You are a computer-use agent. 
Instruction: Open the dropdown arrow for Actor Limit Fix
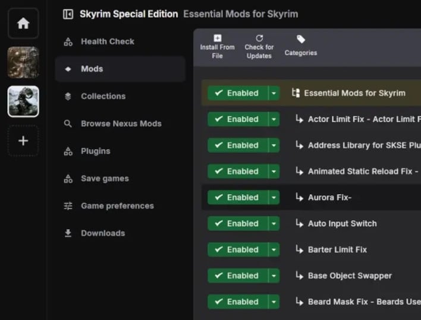click(274, 119)
